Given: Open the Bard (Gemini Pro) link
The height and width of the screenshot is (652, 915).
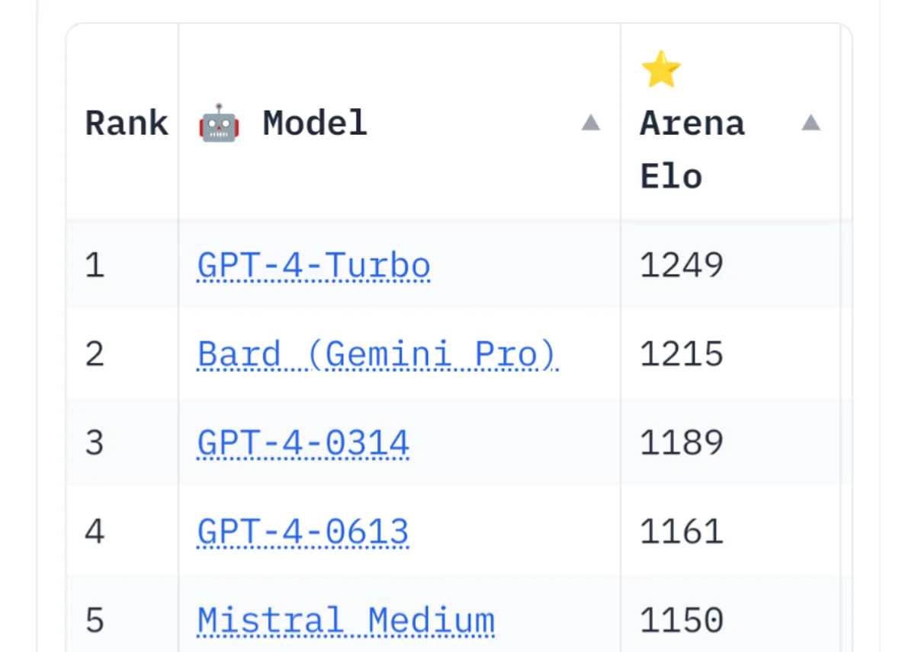Looking at the screenshot, I should (x=377, y=354).
